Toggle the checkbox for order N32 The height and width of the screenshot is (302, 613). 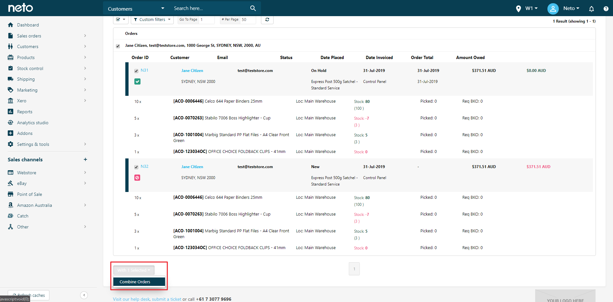[x=136, y=167]
